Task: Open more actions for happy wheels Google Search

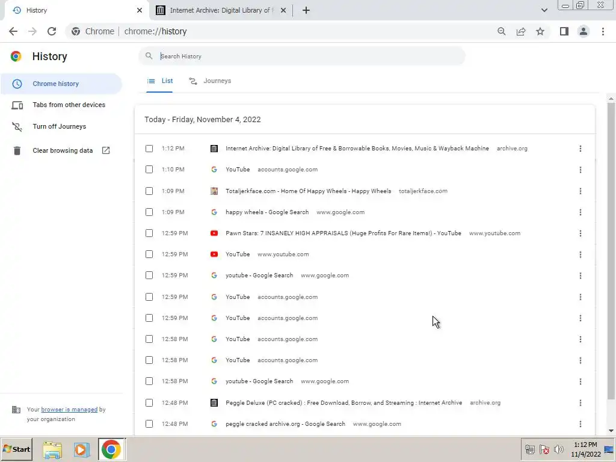Action: tap(581, 212)
